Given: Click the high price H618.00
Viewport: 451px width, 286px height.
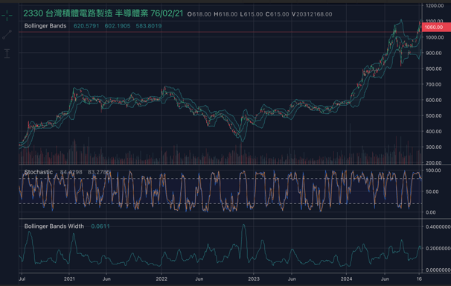Looking at the screenshot, I should (225, 14).
